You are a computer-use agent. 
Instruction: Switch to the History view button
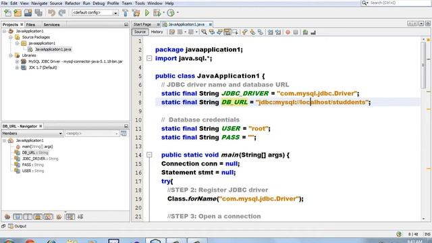pos(157,32)
